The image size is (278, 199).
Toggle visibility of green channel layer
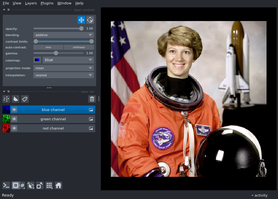[14, 119]
